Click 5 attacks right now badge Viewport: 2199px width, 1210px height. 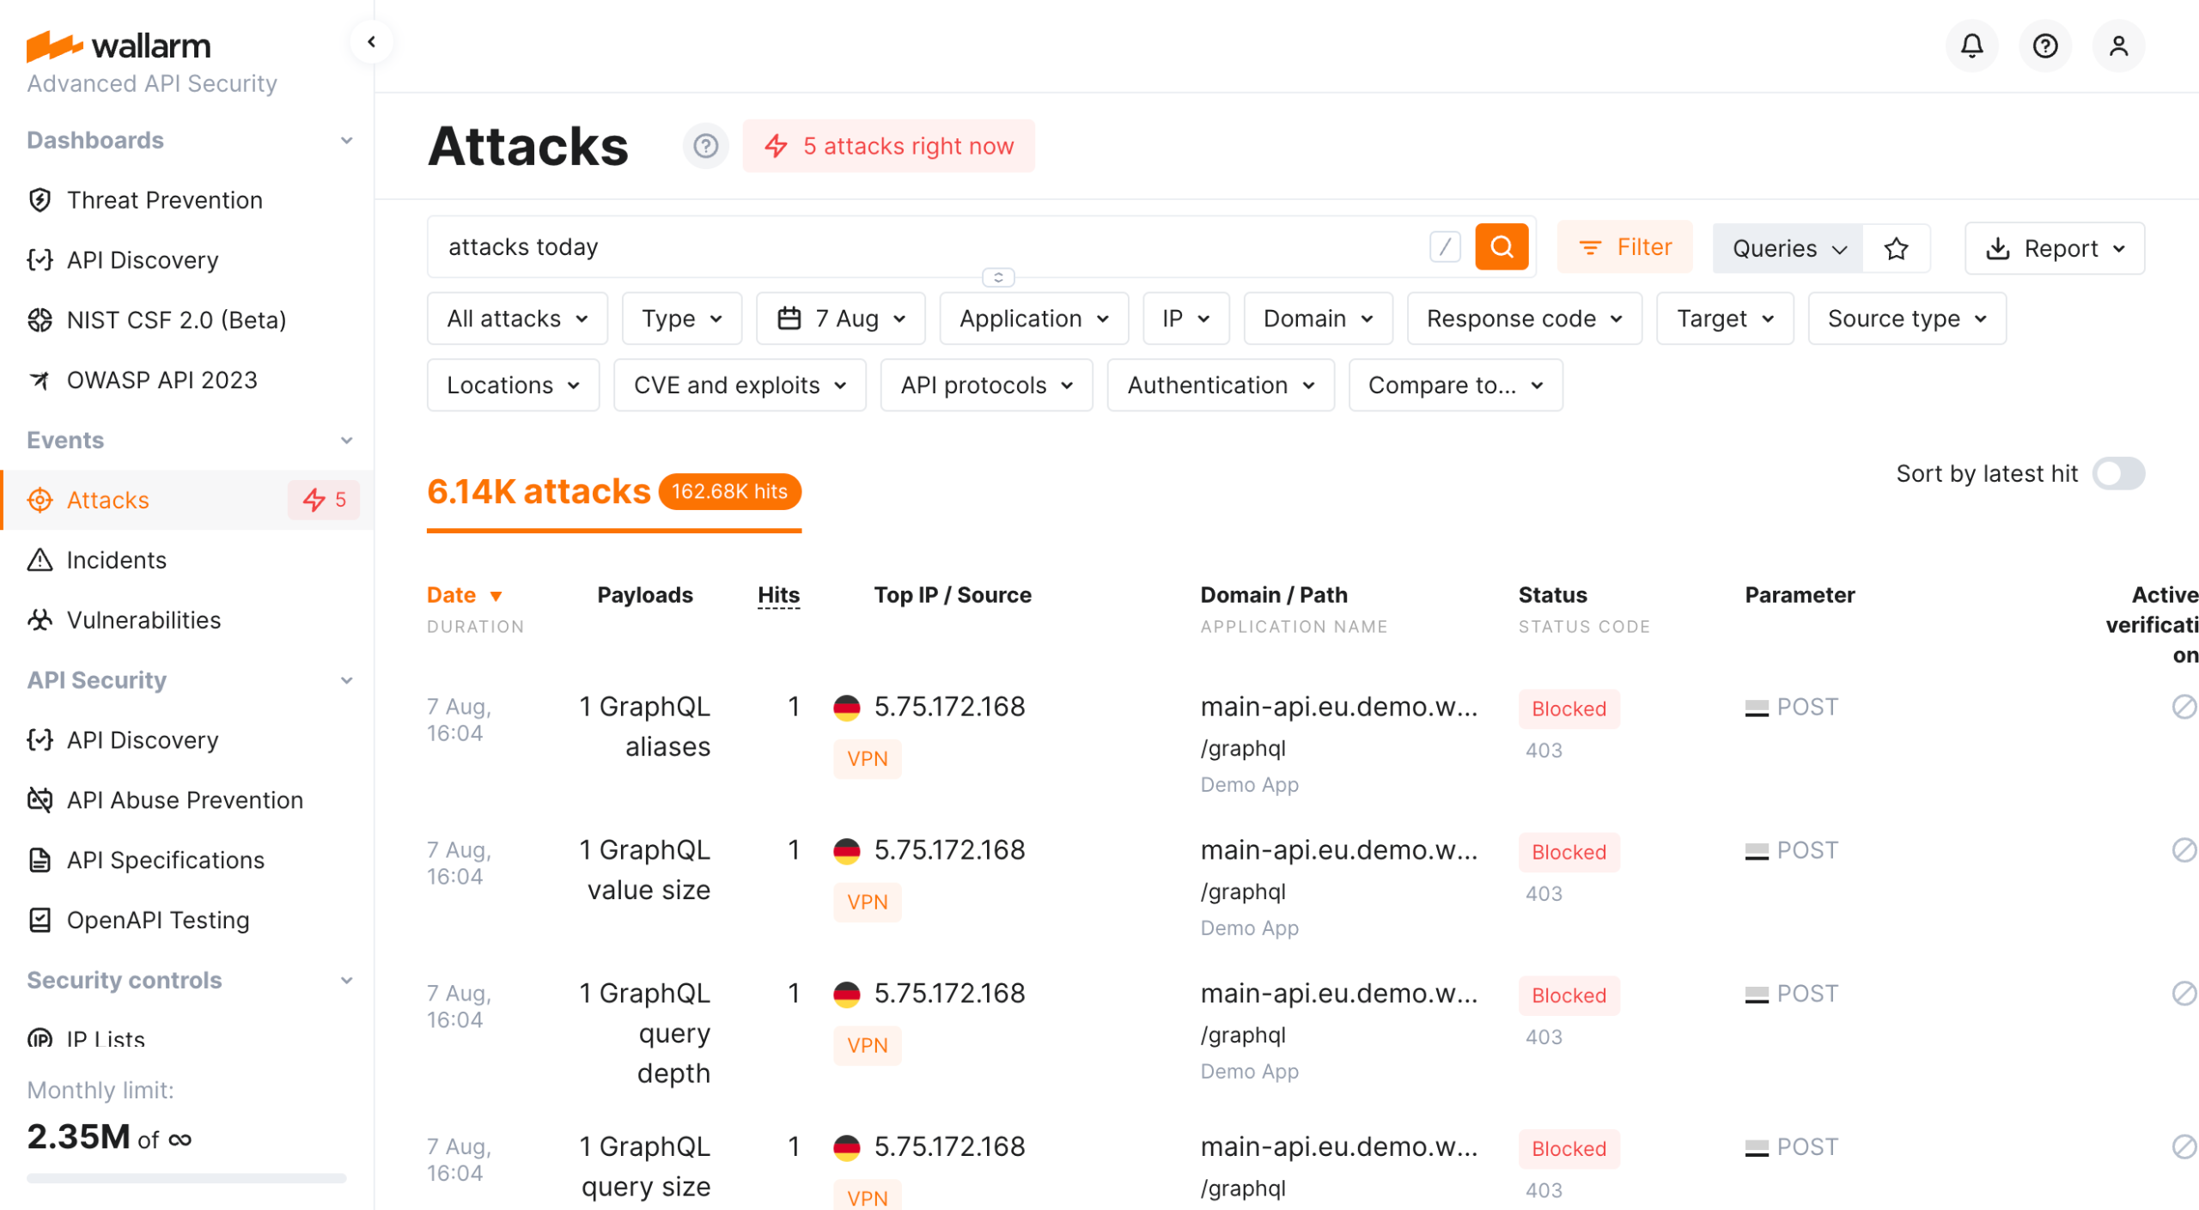[888, 146]
